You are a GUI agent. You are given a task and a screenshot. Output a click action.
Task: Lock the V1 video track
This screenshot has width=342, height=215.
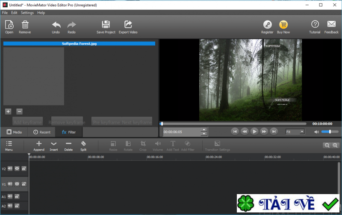[x=24, y=184]
